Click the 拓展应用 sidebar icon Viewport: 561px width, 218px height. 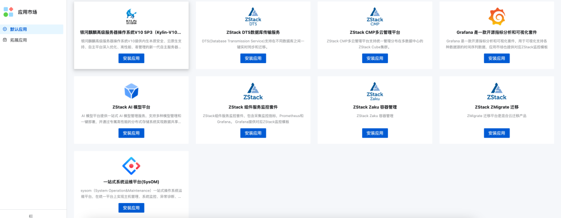(x=5, y=40)
